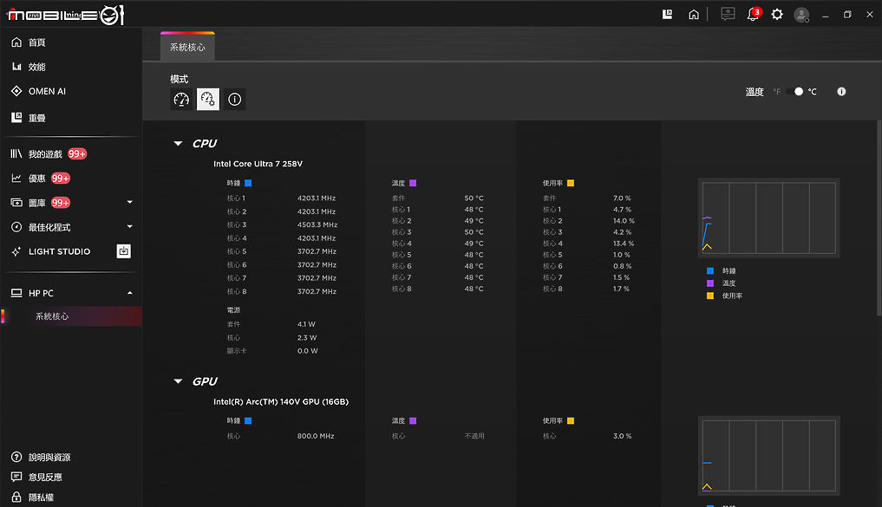Image resolution: width=882 pixels, height=507 pixels.
Task: Click the GPU history chart
Action: 769,456
